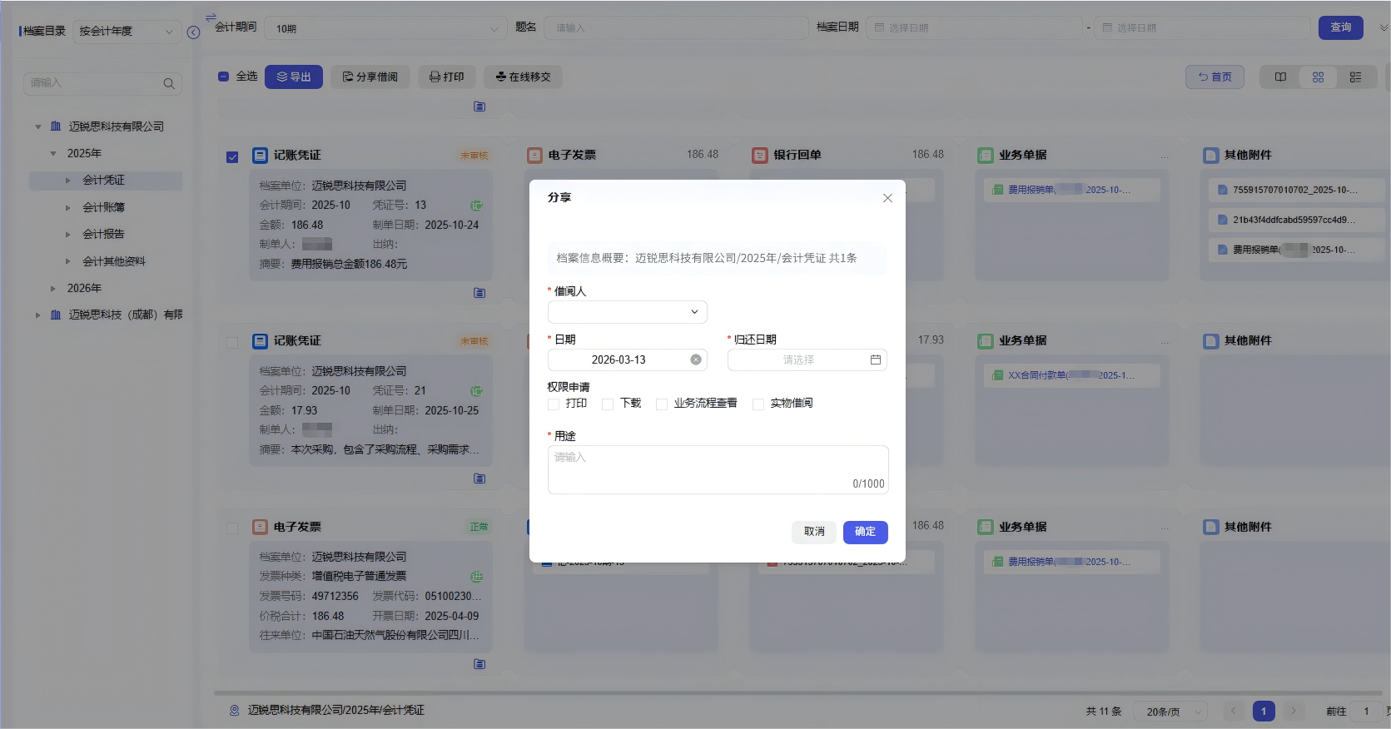Screen dimensions: 1391x729
Task: Select 会计账簿 in the archive tree
Action: [x=103, y=207]
